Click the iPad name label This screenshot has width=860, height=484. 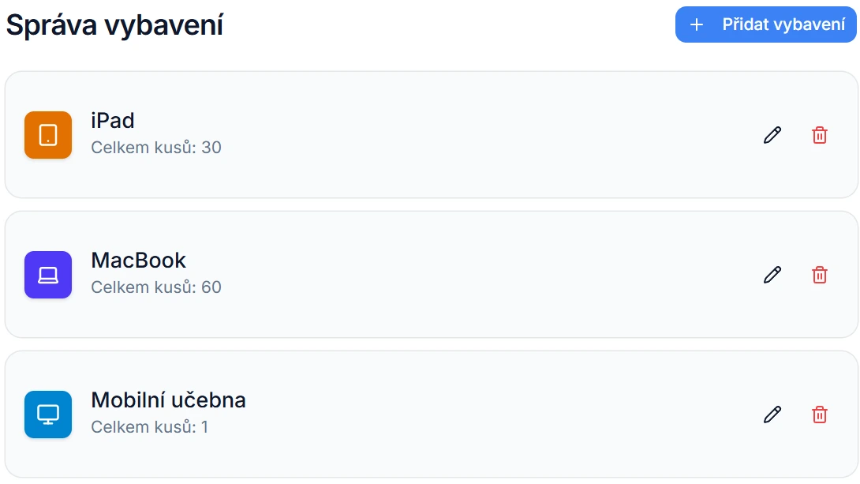[113, 120]
